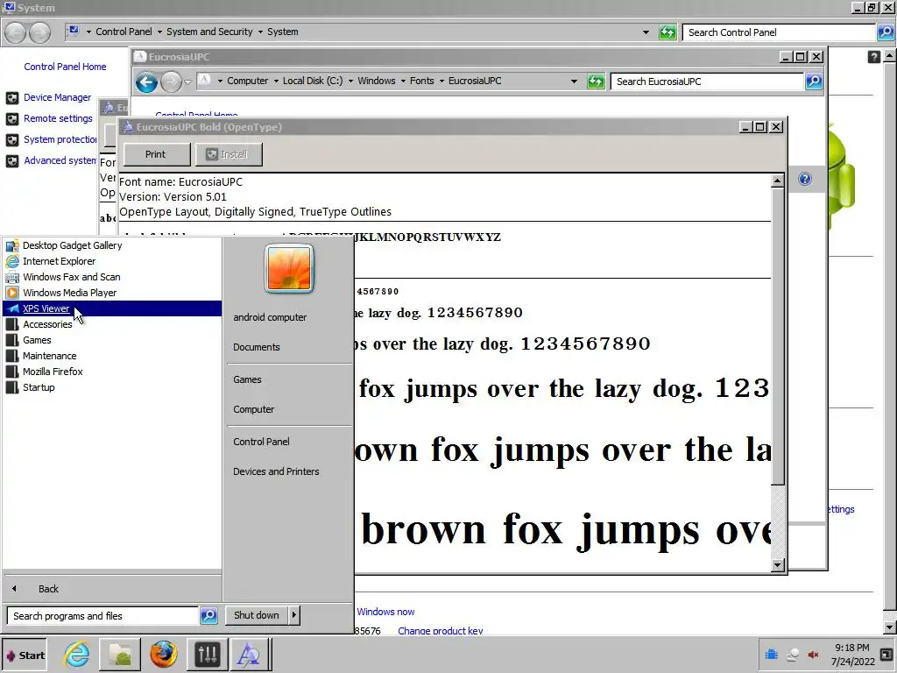Screen dimensions: 897x673
Task: Click System and Security breadcrumb
Action: tap(209, 32)
